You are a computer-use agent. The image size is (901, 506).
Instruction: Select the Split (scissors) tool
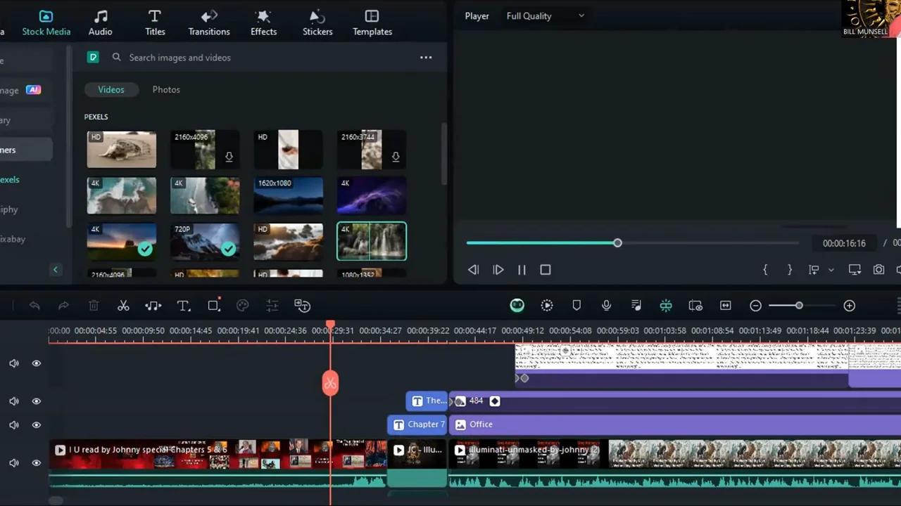click(x=123, y=305)
